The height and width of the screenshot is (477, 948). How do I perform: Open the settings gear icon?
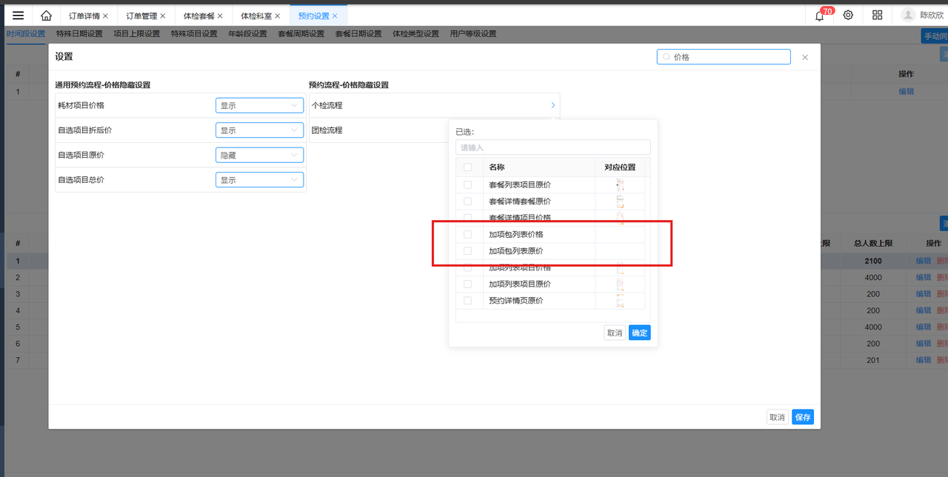(848, 16)
